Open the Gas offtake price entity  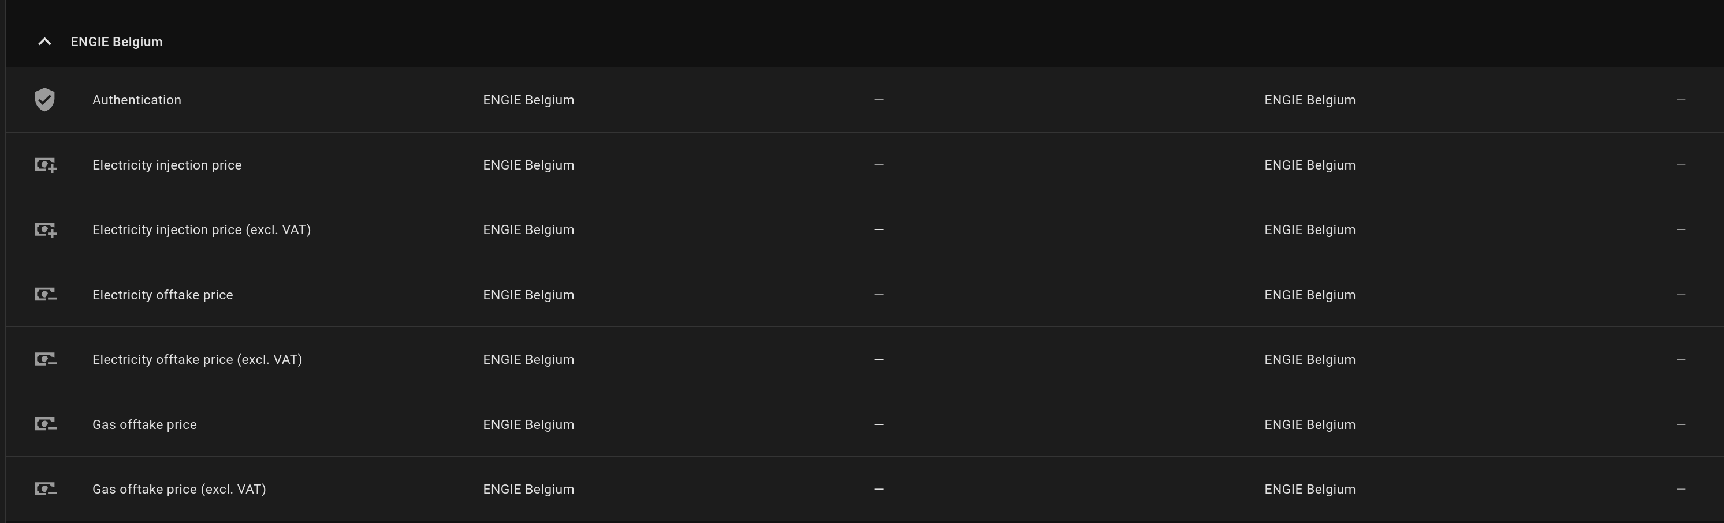tap(144, 425)
